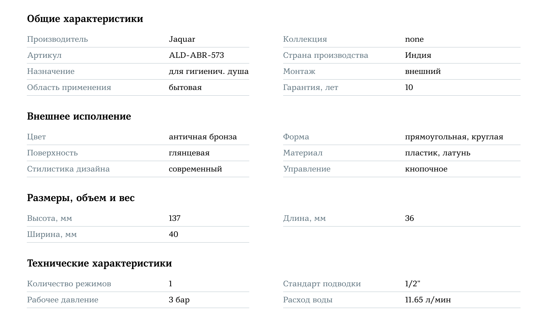542x330 pixels.
Task: Click the 'Размеры, объем и вес' heading
Action: pyautogui.click(x=81, y=198)
